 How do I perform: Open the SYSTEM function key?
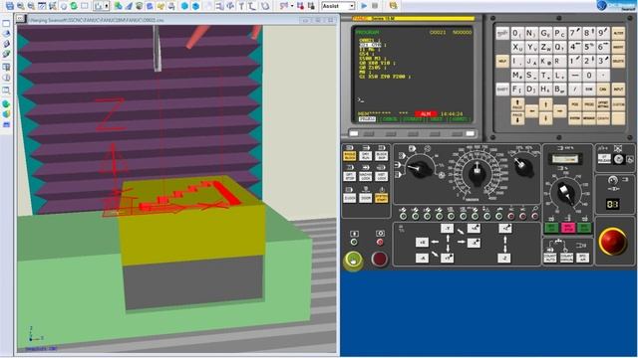coord(574,118)
